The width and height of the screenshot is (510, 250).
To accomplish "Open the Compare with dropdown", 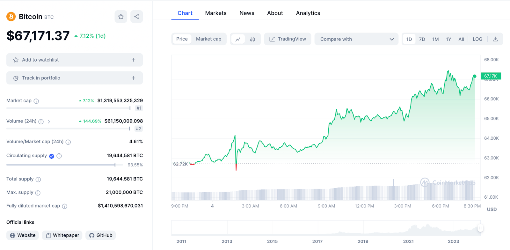I will pyautogui.click(x=356, y=39).
